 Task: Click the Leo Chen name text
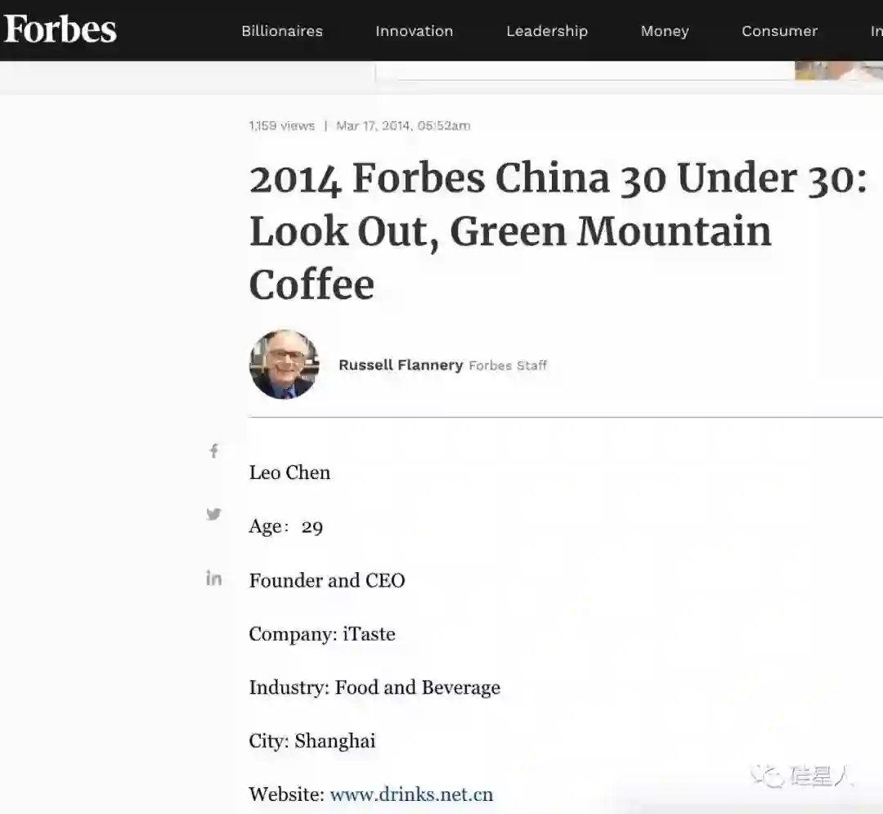coord(289,472)
